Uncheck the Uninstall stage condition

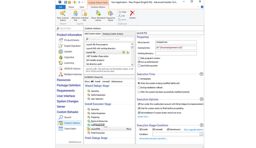tap(153, 129)
